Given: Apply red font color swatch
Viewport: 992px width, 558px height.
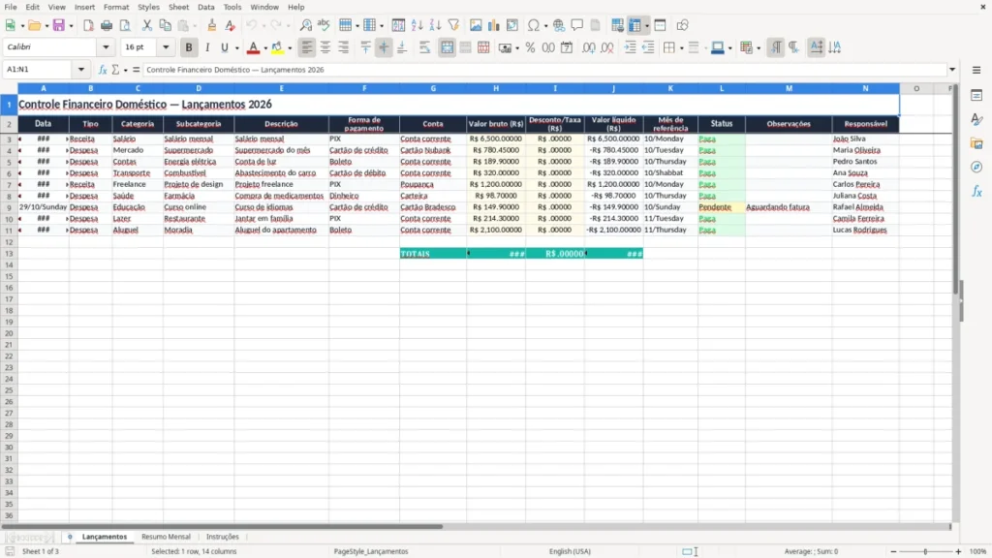Looking at the screenshot, I should (x=253, y=47).
